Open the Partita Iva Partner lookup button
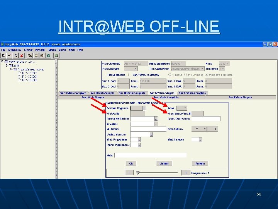This screenshot has height=209, width=278. (x=156, y=118)
